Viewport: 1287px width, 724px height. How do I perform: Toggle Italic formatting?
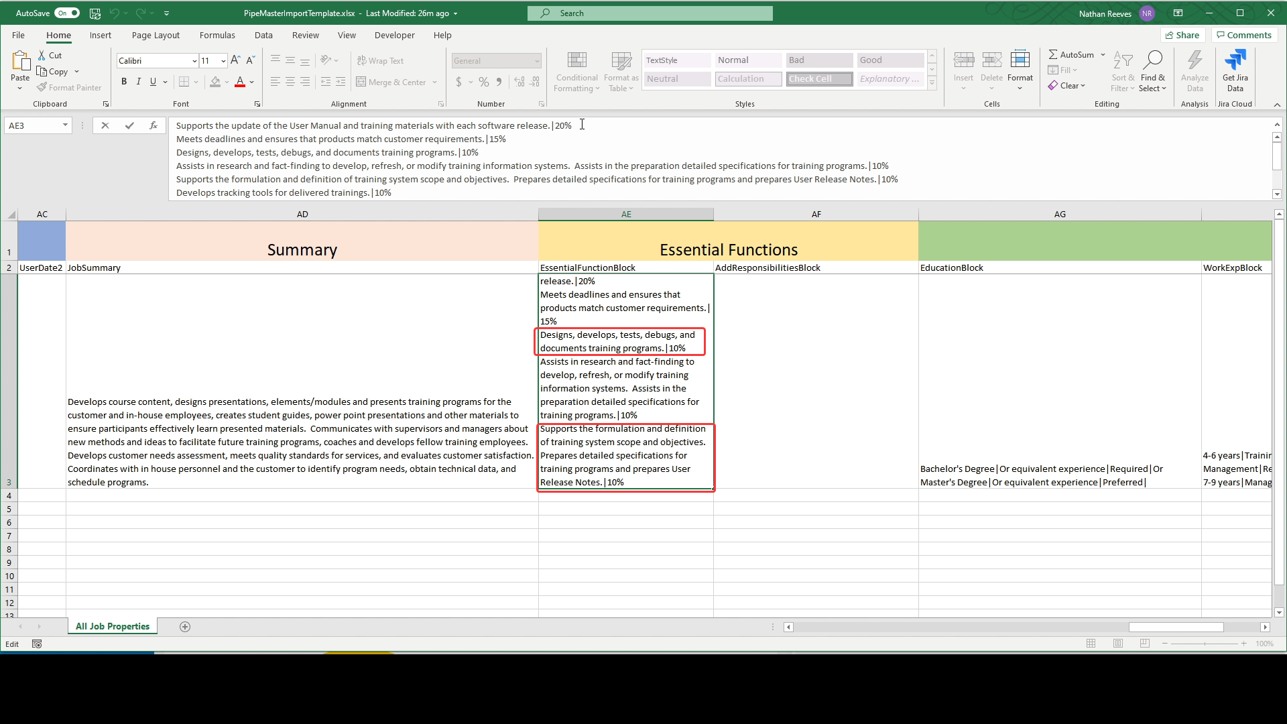pyautogui.click(x=139, y=82)
